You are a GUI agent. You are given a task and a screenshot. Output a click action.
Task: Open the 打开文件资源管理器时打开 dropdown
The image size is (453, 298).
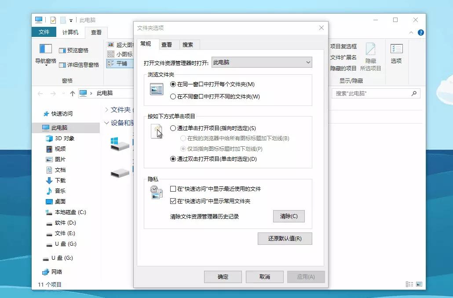(309, 62)
